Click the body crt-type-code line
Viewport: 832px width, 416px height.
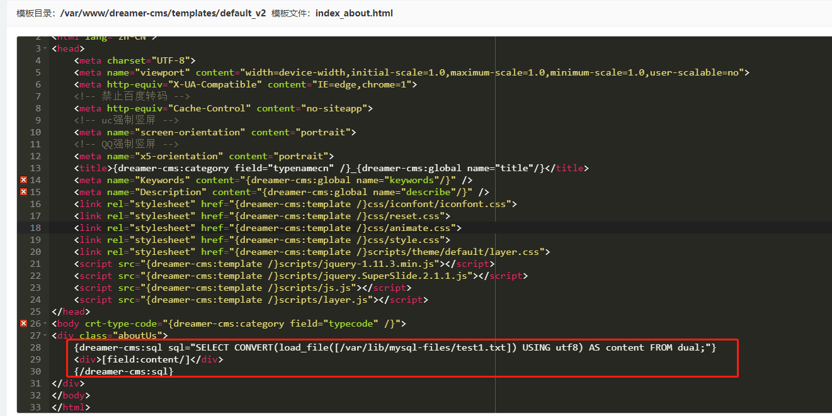pos(229,323)
